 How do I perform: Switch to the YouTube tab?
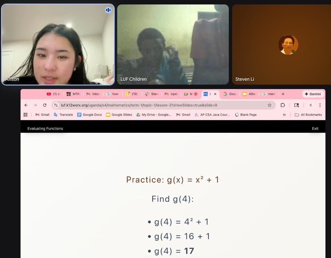click(53, 94)
